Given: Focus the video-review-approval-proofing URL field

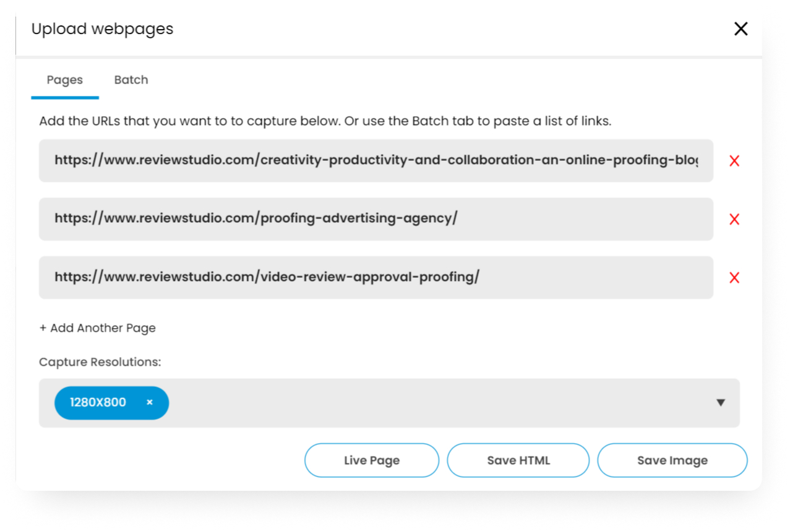Looking at the screenshot, I should (x=376, y=278).
